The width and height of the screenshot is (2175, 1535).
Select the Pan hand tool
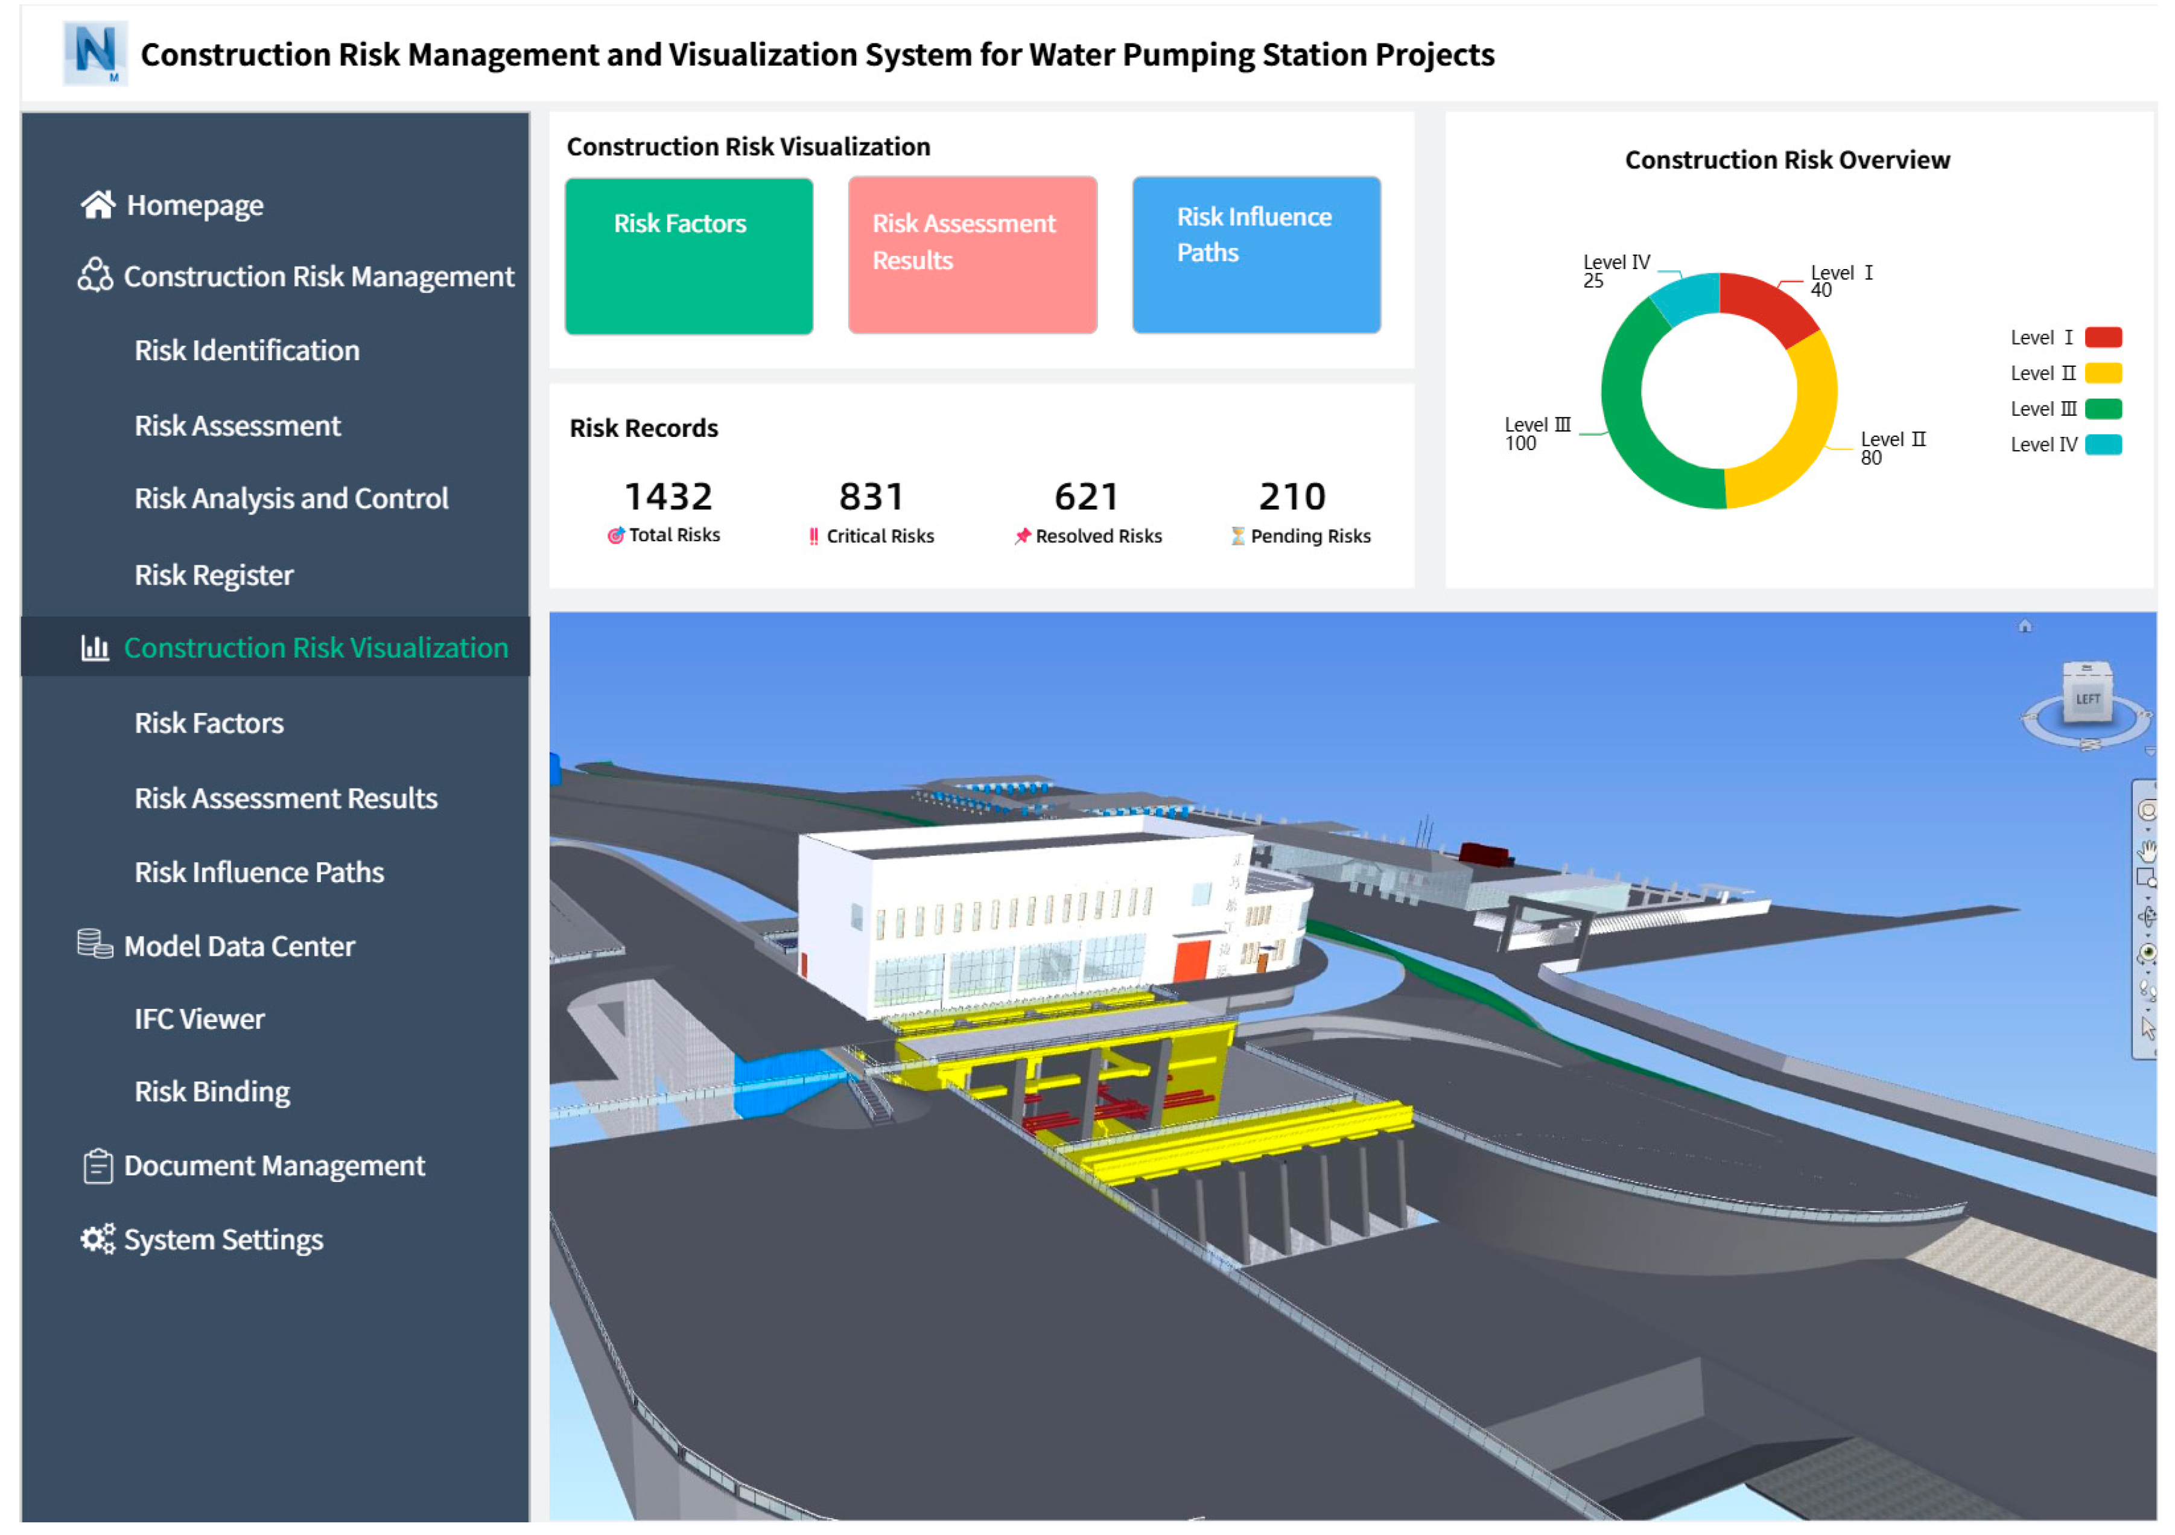pos(2147,851)
